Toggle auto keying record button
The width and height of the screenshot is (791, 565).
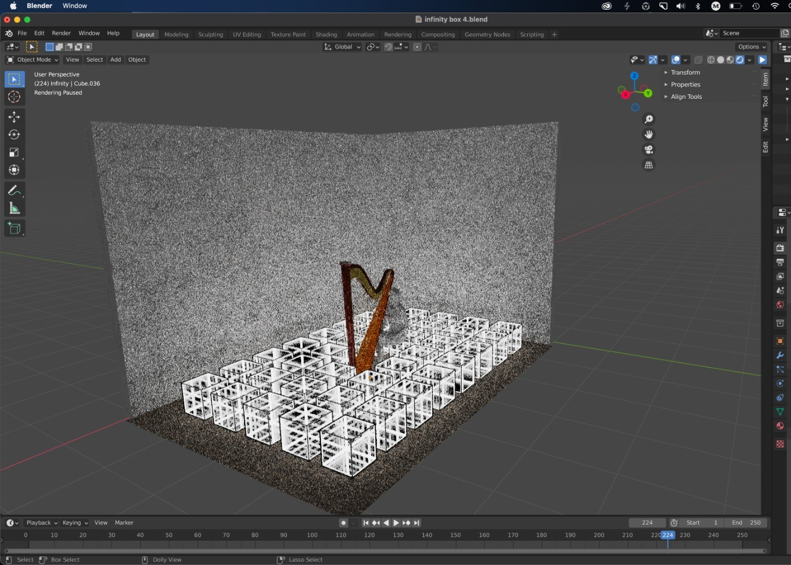click(344, 523)
